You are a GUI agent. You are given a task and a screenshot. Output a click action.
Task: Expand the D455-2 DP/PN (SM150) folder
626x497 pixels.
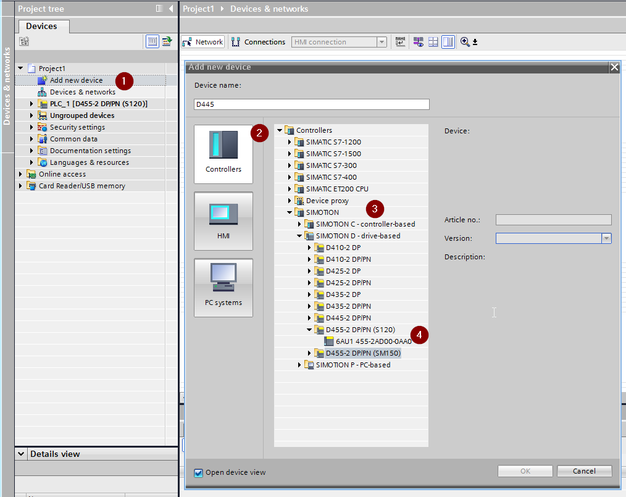(309, 353)
